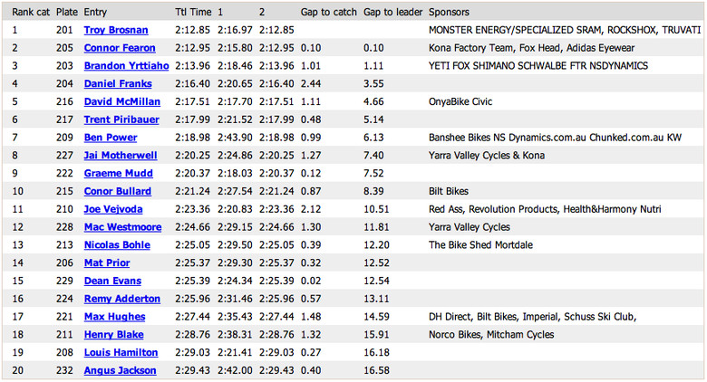Open Angus Jackson's entry link
The width and height of the screenshot is (707, 382).
pyautogui.click(x=120, y=371)
